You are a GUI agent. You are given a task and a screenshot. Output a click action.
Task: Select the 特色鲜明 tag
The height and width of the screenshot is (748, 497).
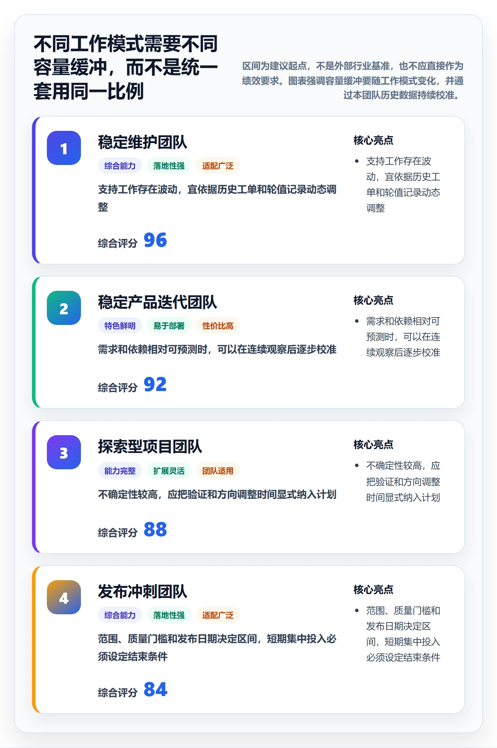(120, 326)
